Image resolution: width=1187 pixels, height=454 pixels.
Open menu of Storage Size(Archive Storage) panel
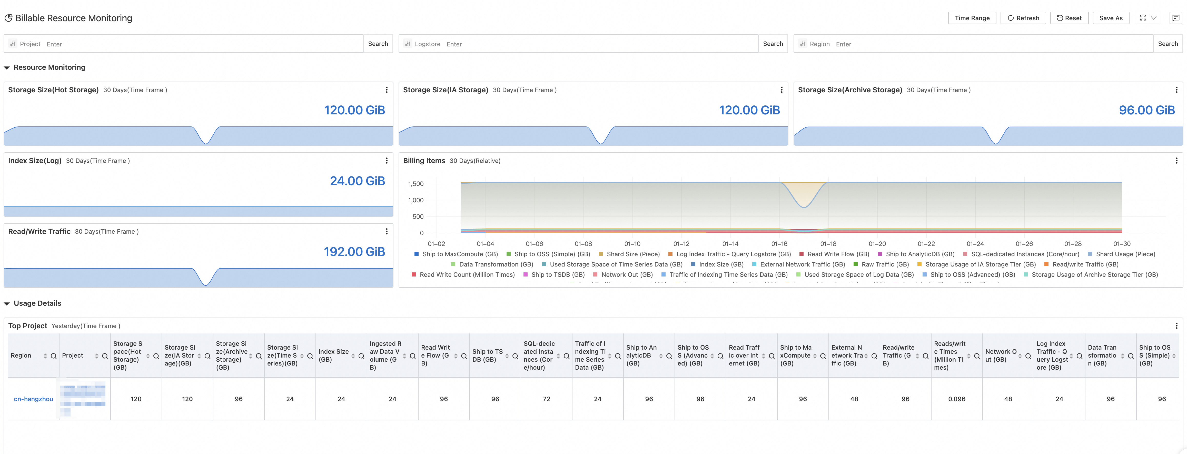click(1176, 90)
